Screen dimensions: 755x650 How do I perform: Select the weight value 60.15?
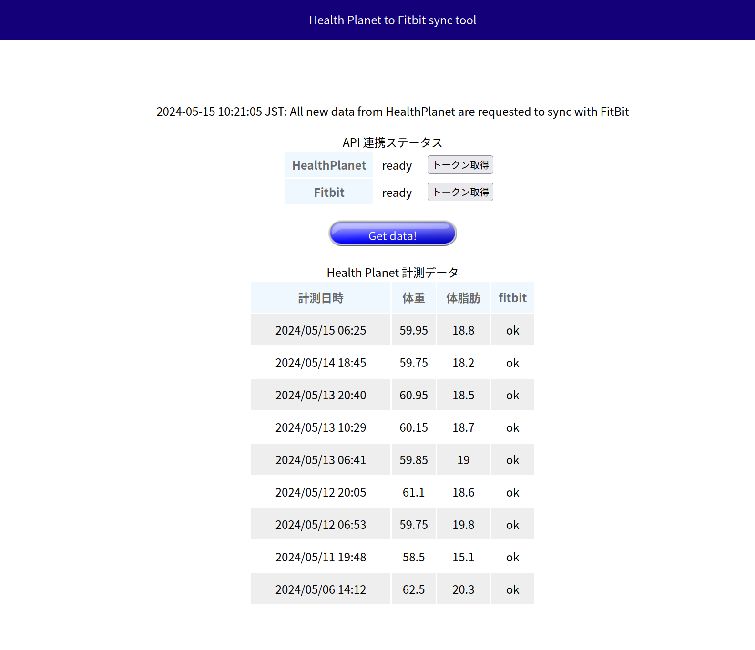coord(414,427)
